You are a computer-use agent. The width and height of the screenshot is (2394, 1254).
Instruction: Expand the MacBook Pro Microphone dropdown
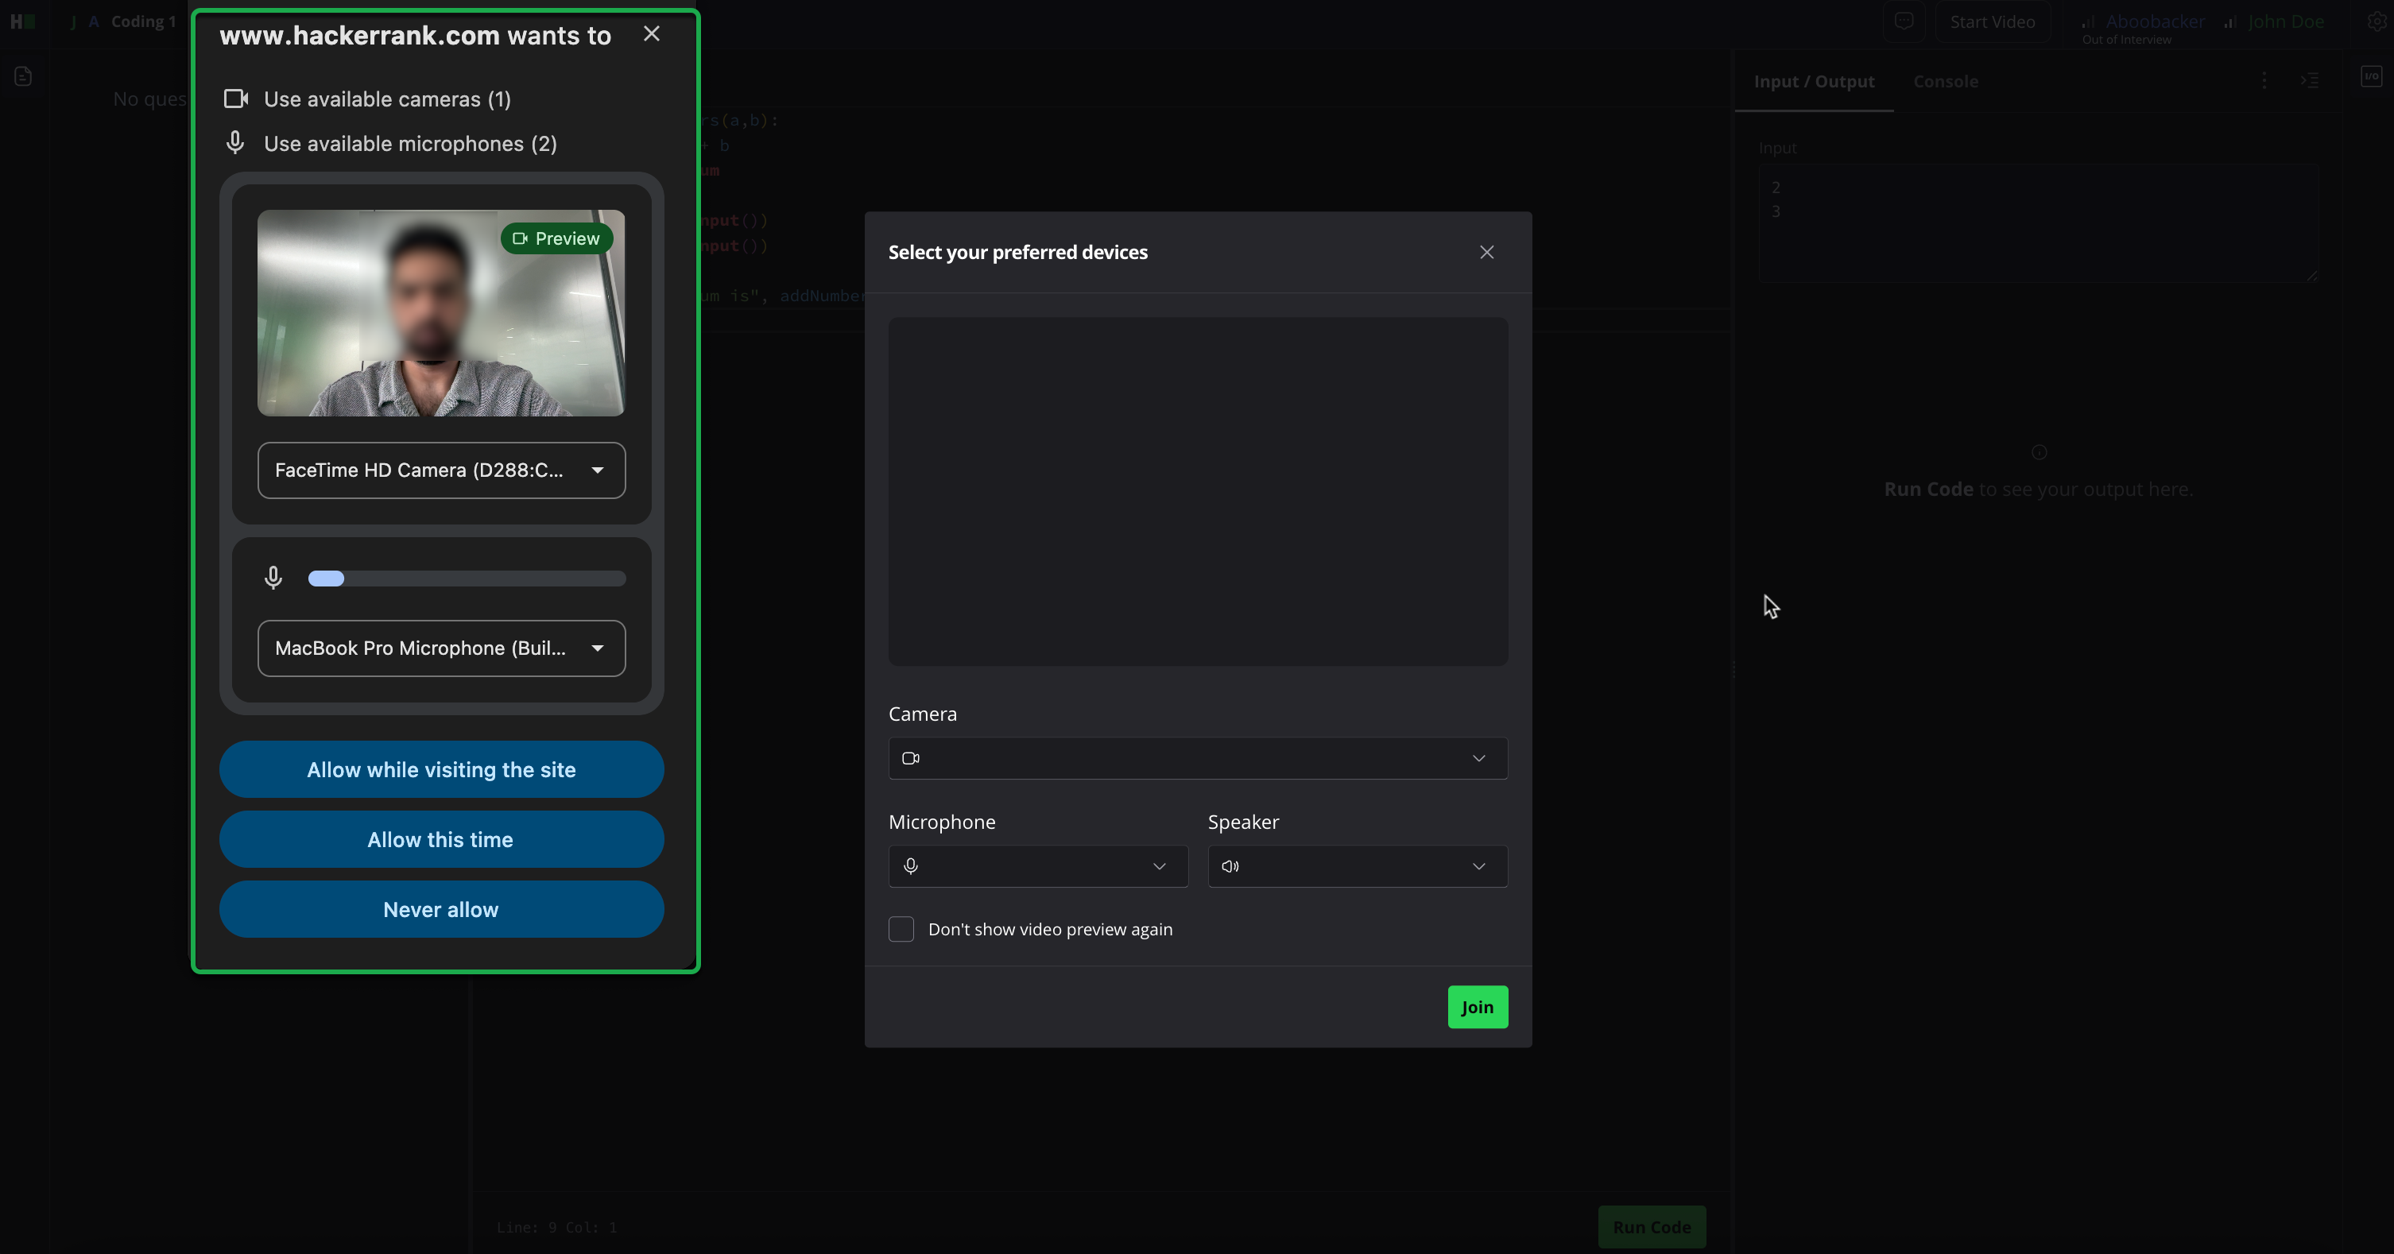point(440,648)
